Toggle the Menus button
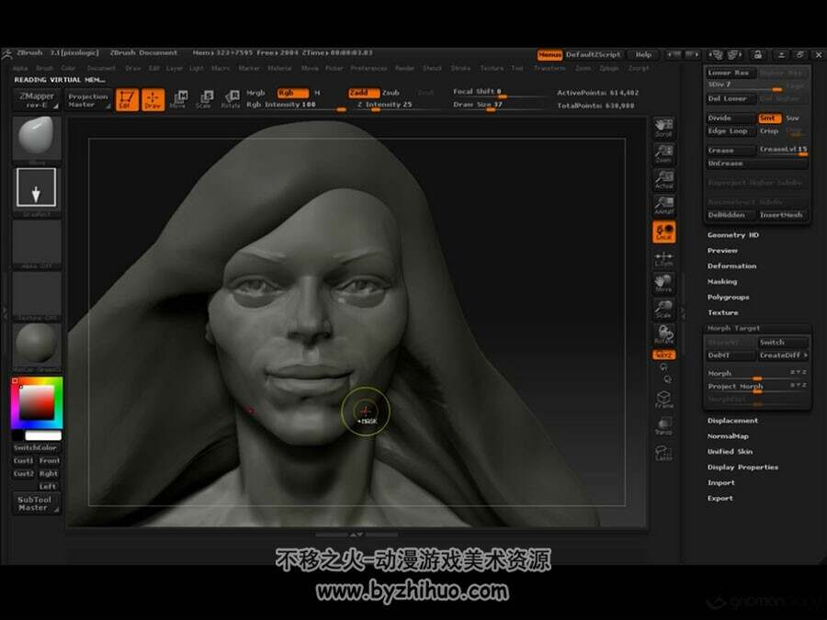 (549, 55)
